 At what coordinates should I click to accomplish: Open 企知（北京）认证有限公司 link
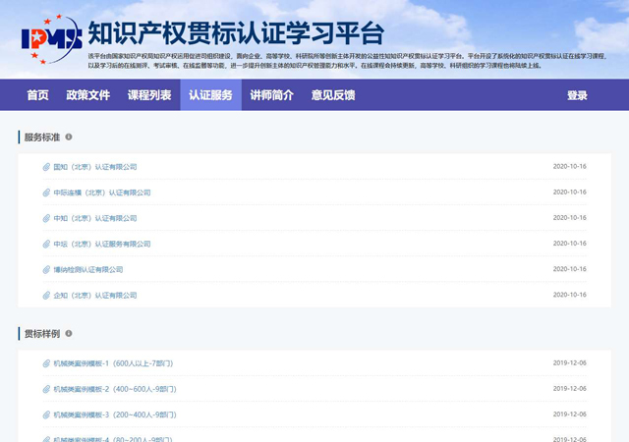(x=95, y=296)
